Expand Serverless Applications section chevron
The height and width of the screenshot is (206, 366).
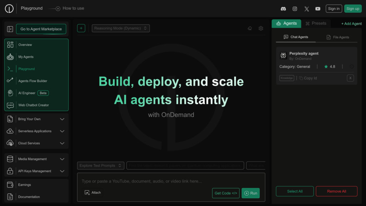62,131
